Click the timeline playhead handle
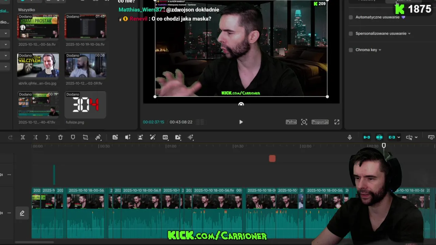This screenshot has height=245, width=436. [384, 146]
